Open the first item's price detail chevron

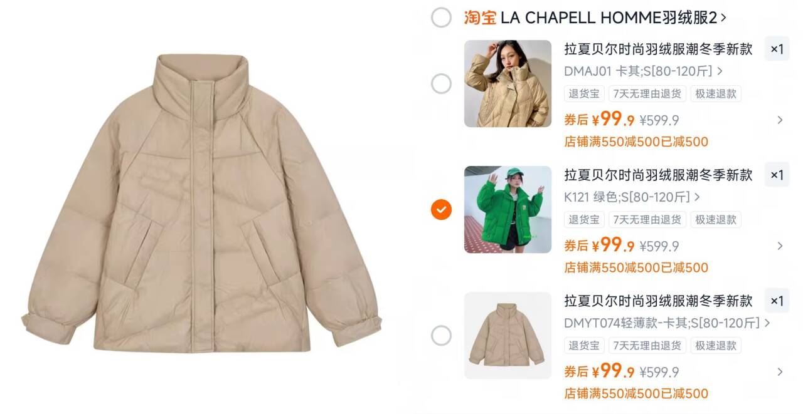point(780,120)
